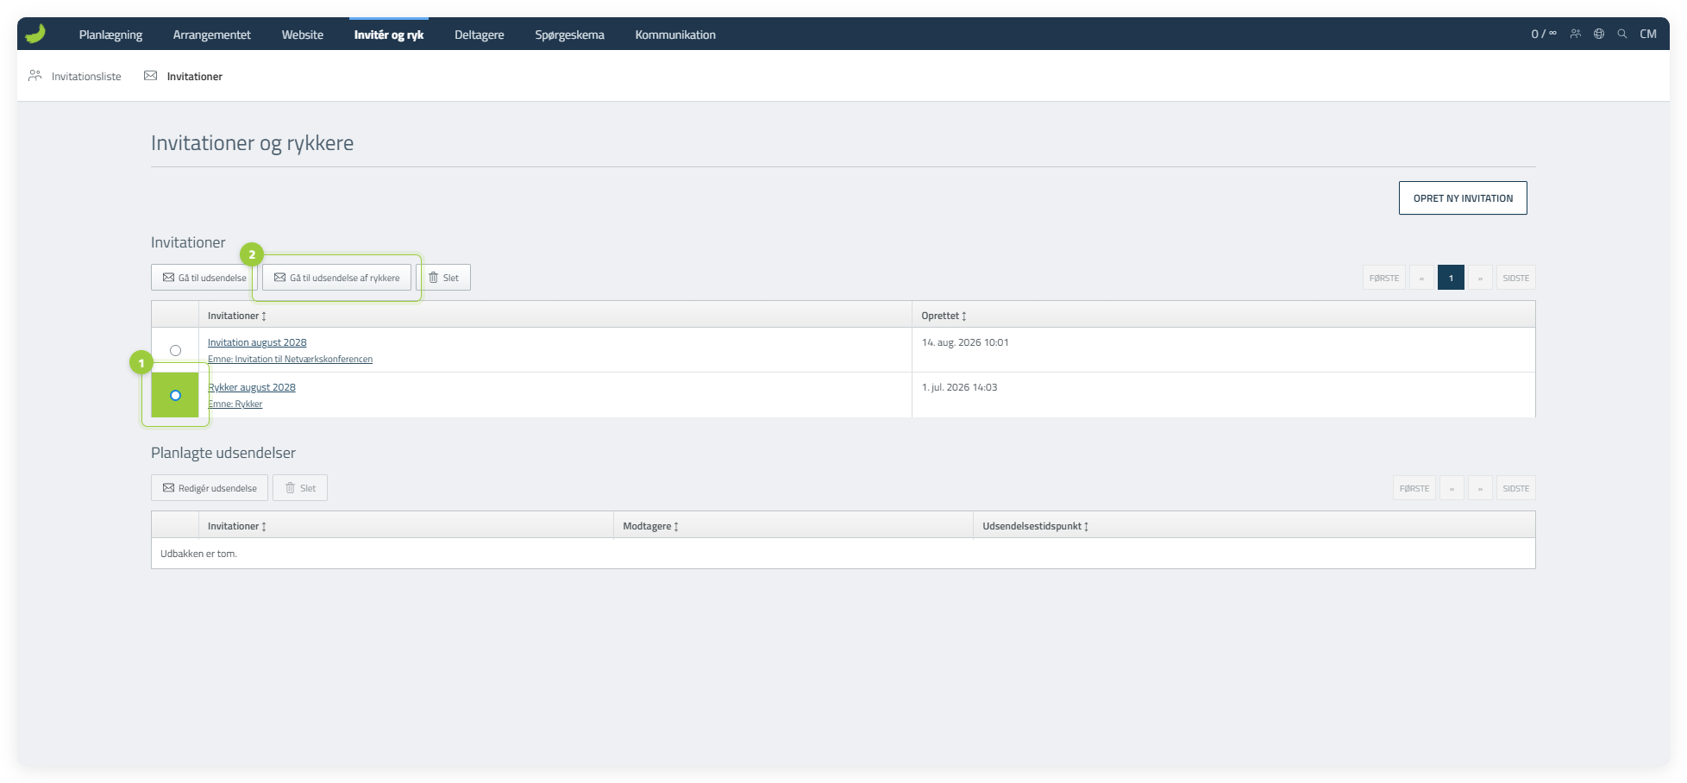Switch to the Kommunikation tab
Viewport: 1687px width, 783px height.
675,34
